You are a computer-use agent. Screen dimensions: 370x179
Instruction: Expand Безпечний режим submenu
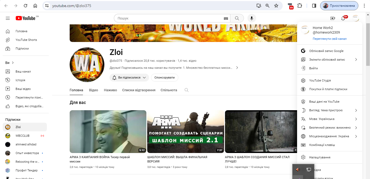tap(330, 128)
